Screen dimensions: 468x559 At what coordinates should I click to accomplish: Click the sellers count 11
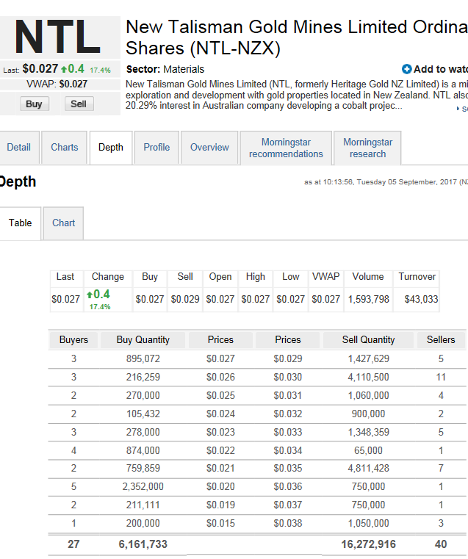pyautogui.click(x=441, y=377)
